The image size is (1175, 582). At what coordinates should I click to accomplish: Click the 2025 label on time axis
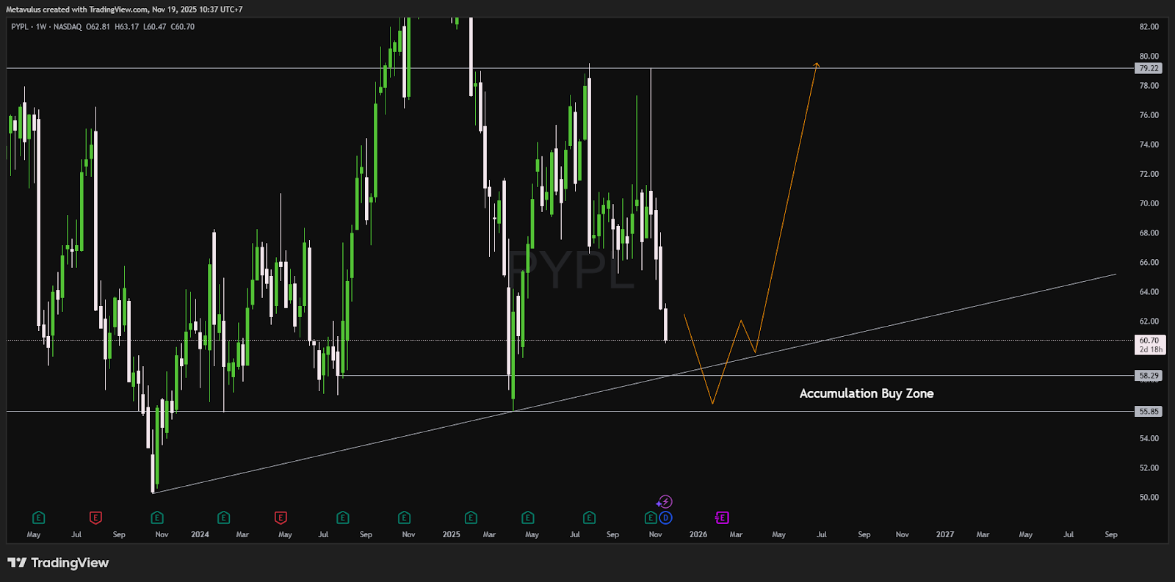[451, 534]
